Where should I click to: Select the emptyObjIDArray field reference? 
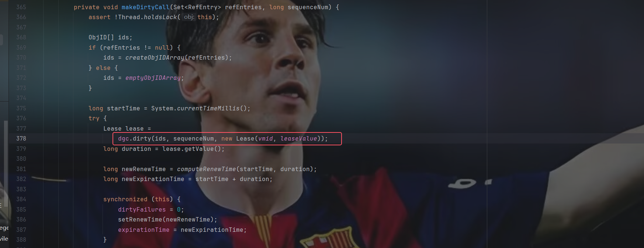tap(153, 78)
